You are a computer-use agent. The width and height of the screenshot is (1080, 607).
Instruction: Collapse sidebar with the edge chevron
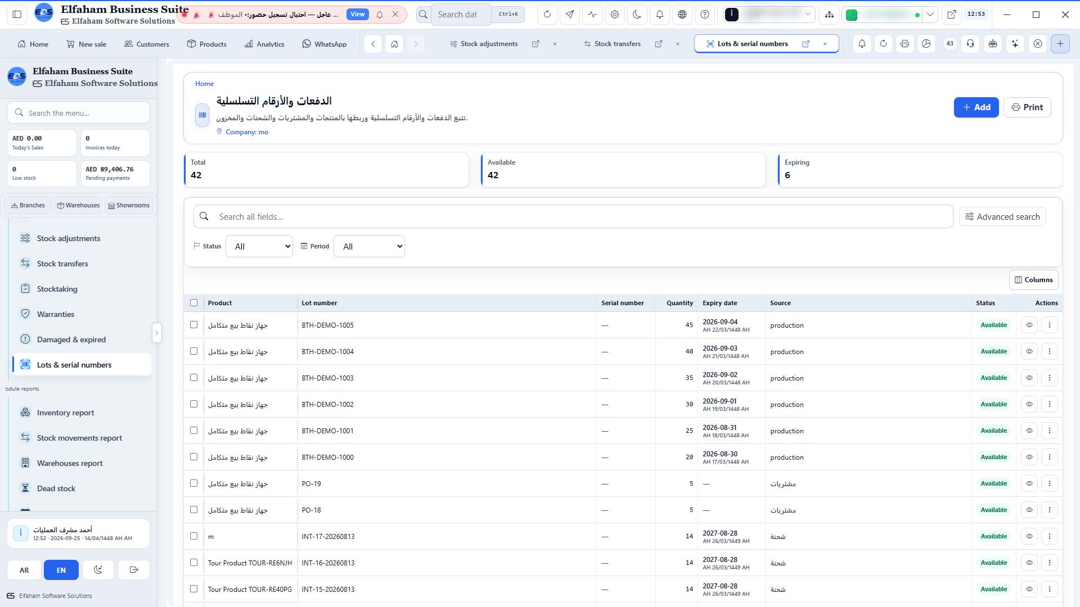pos(157,333)
